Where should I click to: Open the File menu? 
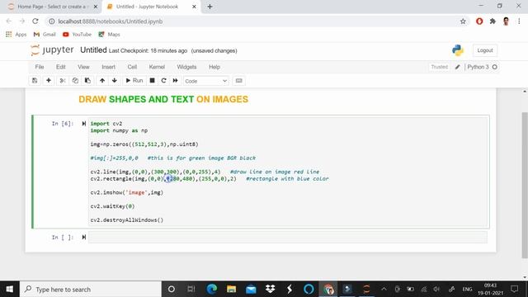coord(40,67)
